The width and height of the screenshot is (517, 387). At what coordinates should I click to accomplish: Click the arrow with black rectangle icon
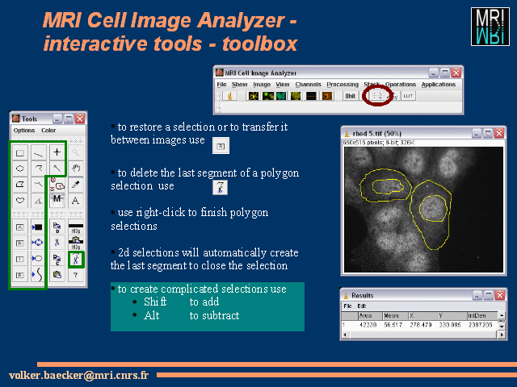click(x=37, y=227)
